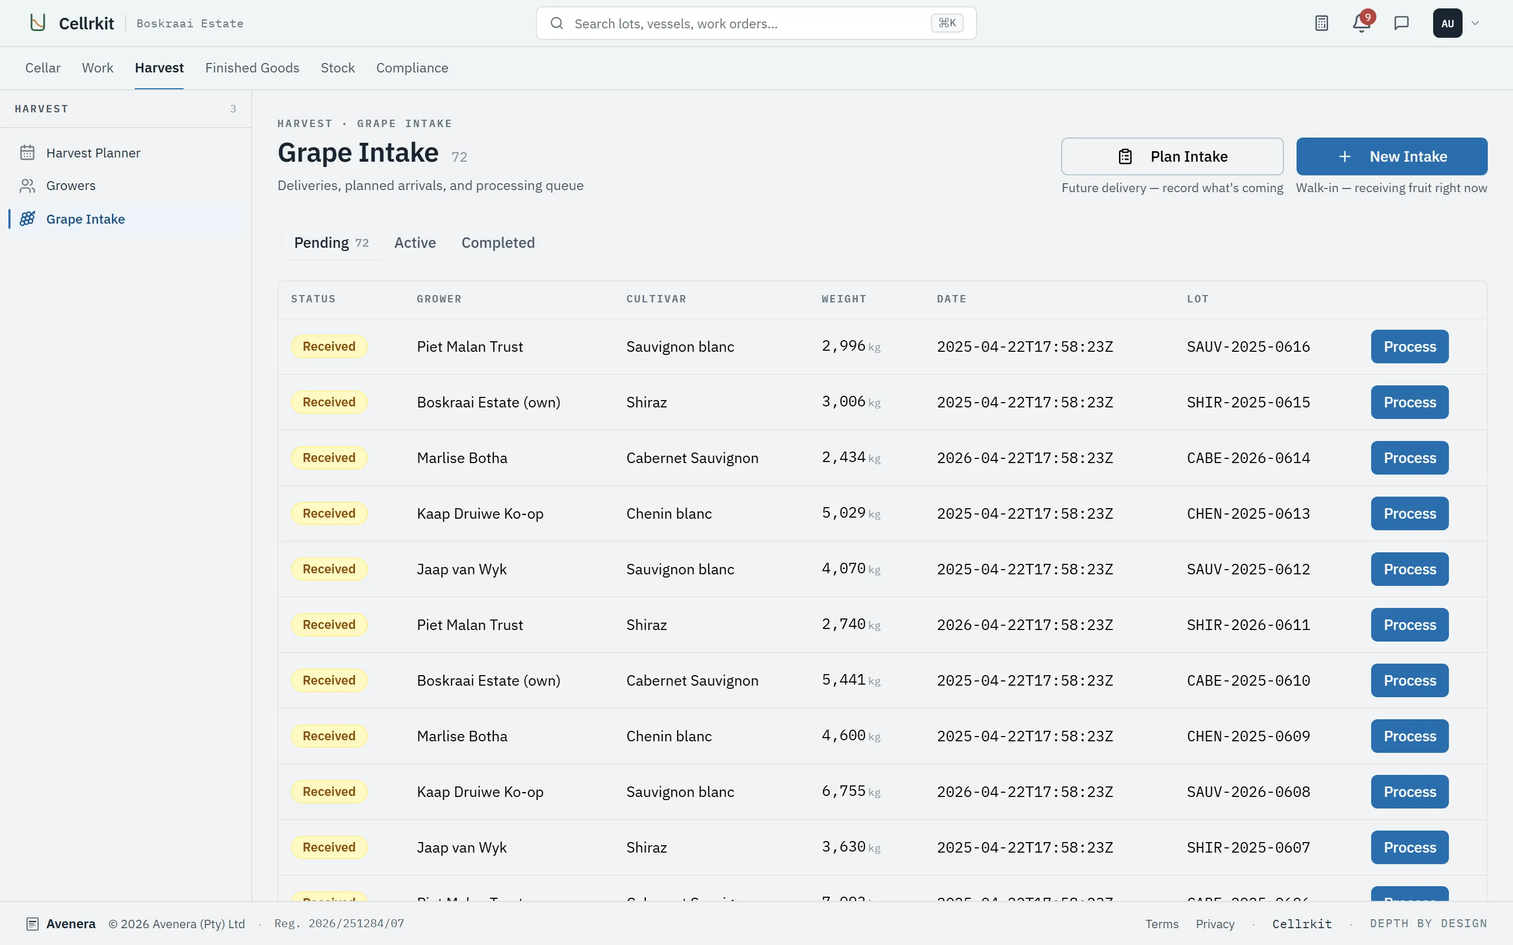Click the Grower column header
The height and width of the screenshot is (945, 1513).
tap(439, 299)
